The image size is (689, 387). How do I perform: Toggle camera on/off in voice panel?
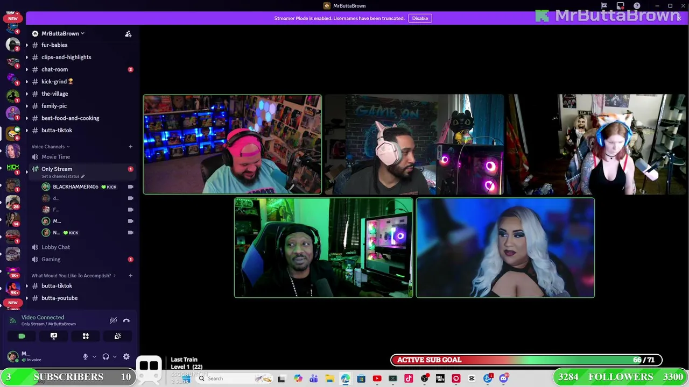click(x=22, y=336)
